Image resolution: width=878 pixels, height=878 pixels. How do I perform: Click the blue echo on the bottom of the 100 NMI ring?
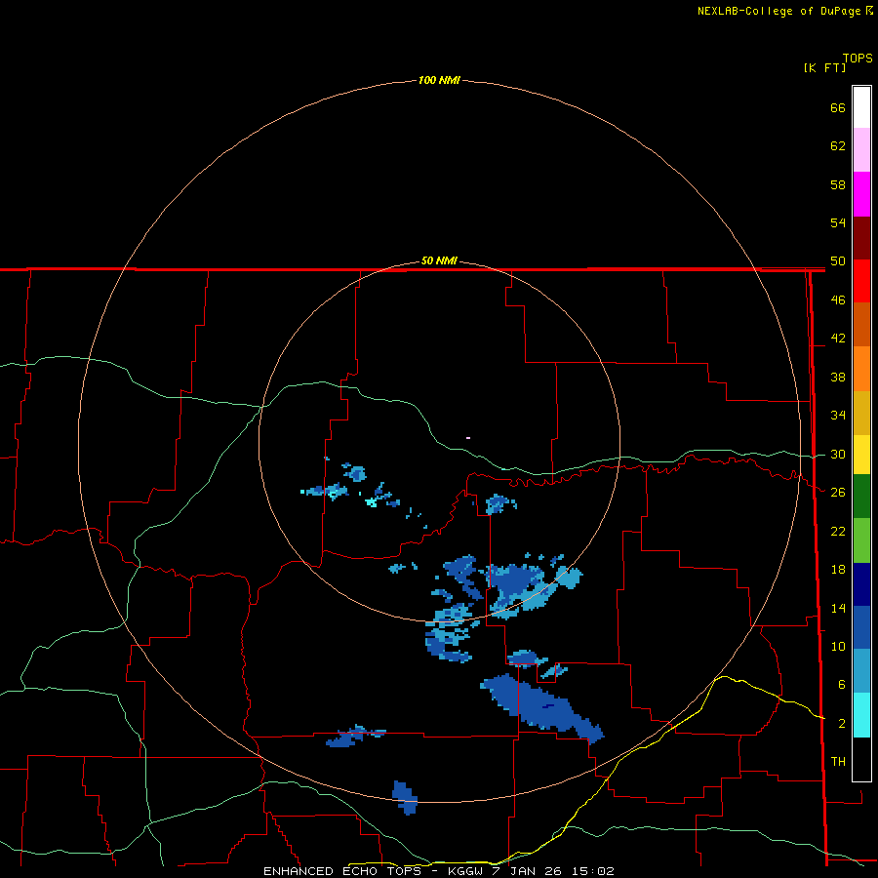click(x=405, y=797)
